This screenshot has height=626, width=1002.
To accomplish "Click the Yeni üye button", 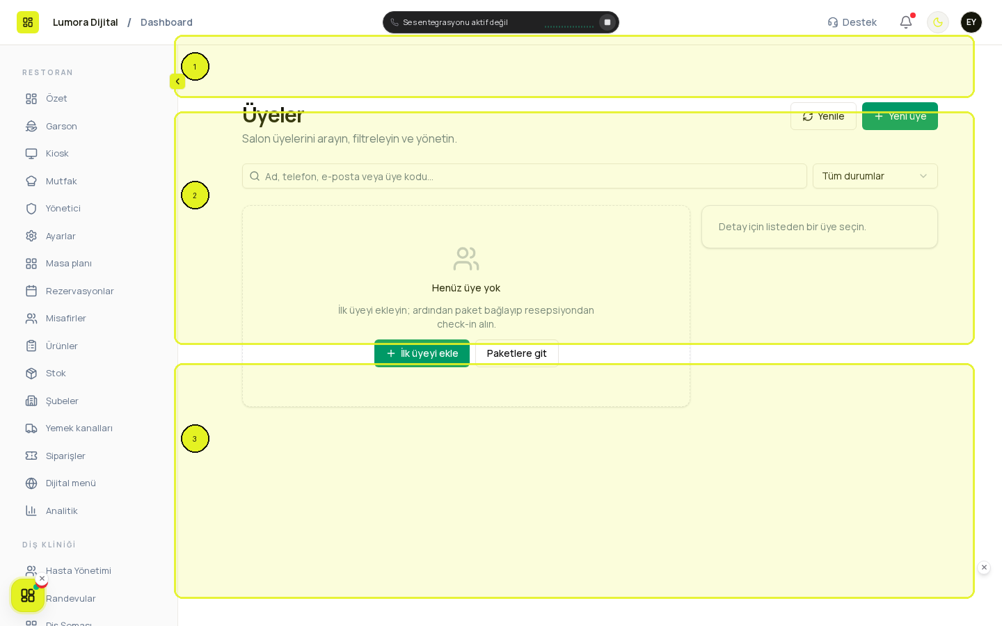I will pyautogui.click(x=900, y=116).
